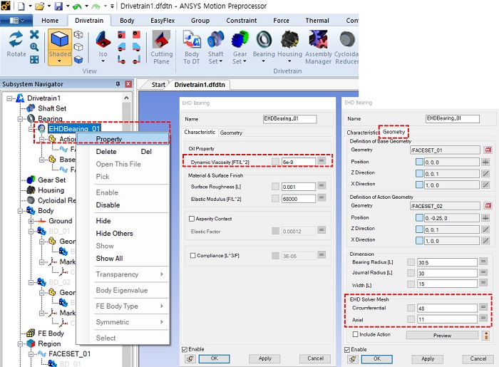Click the Axial mesh value field
This screenshot has width=499, height=367.
447,319
